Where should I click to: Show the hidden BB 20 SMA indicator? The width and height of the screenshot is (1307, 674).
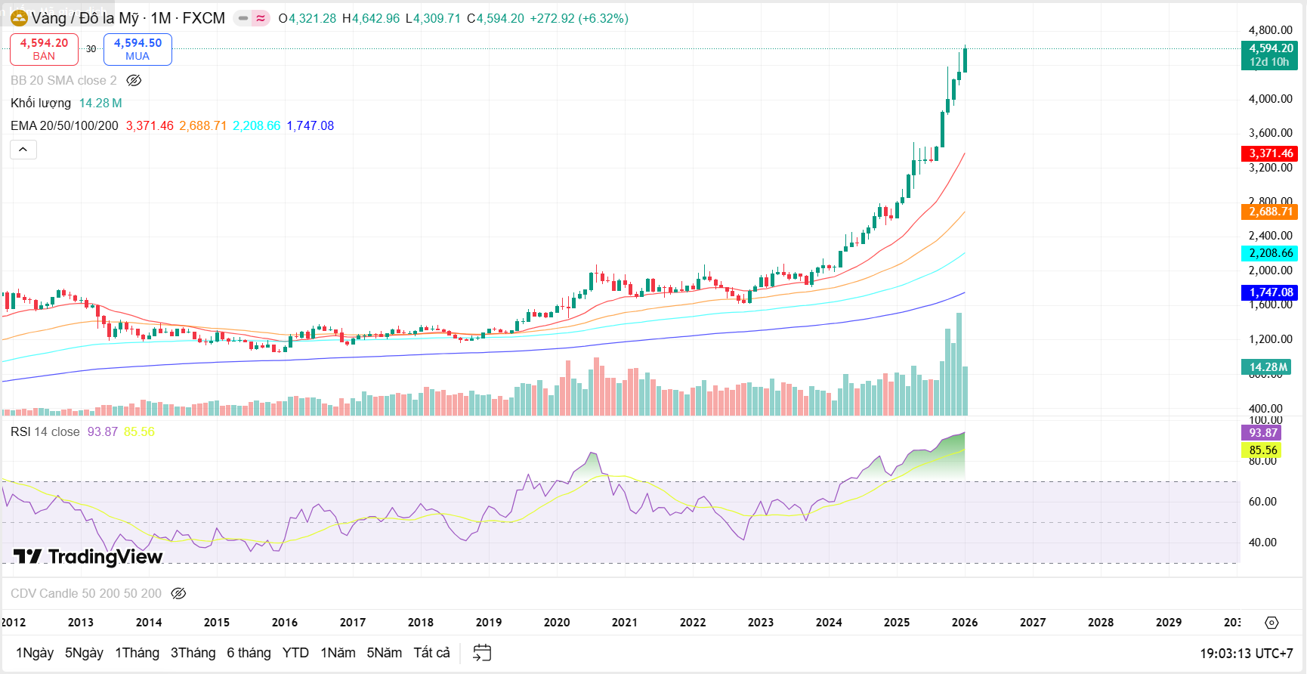(134, 81)
